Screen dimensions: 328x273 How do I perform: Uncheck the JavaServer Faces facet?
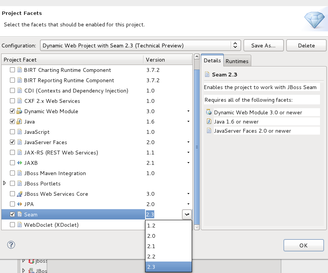(12, 142)
